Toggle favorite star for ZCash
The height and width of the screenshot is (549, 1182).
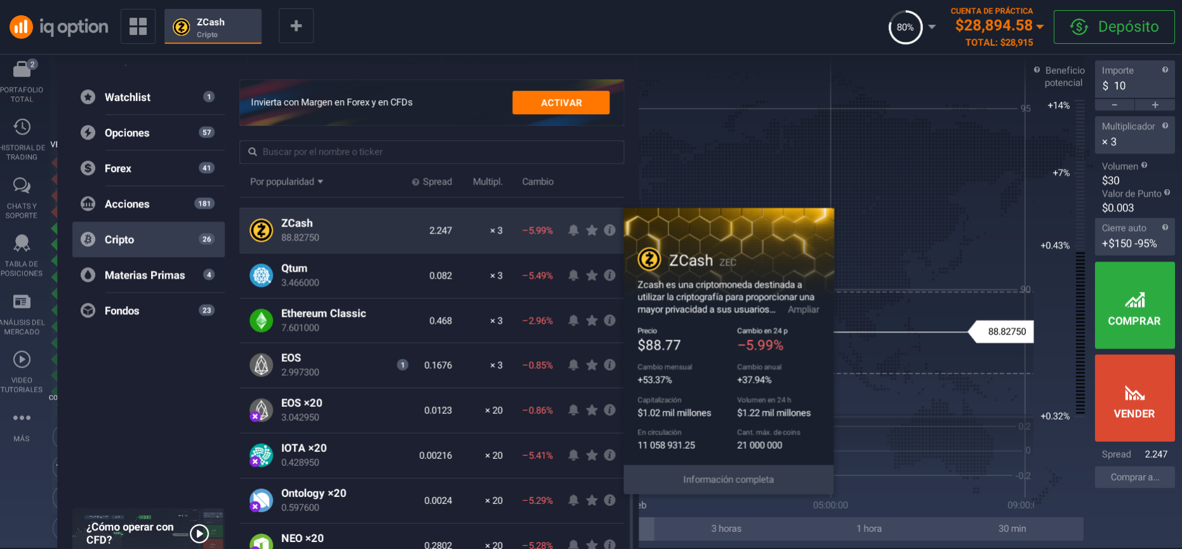click(592, 230)
